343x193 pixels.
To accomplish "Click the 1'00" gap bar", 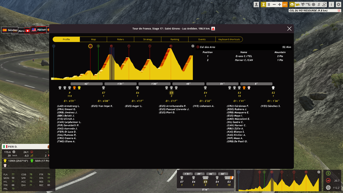I will click(154, 84).
